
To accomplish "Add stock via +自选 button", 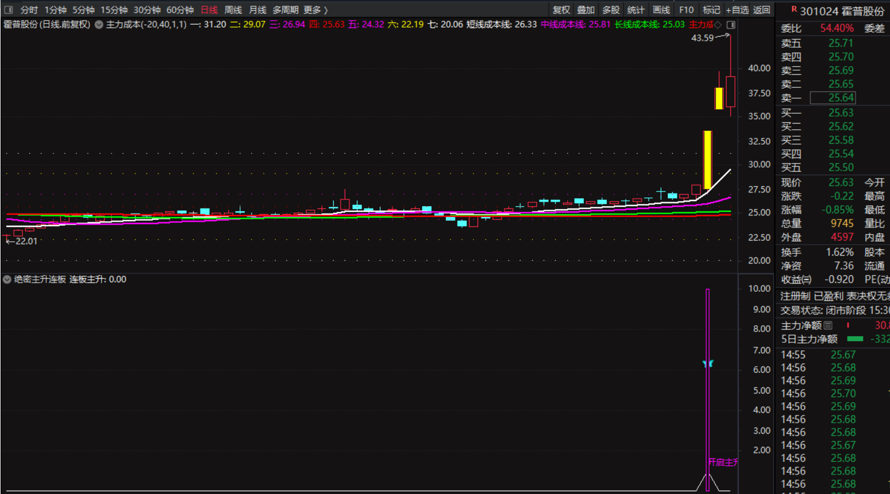I will (737, 10).
